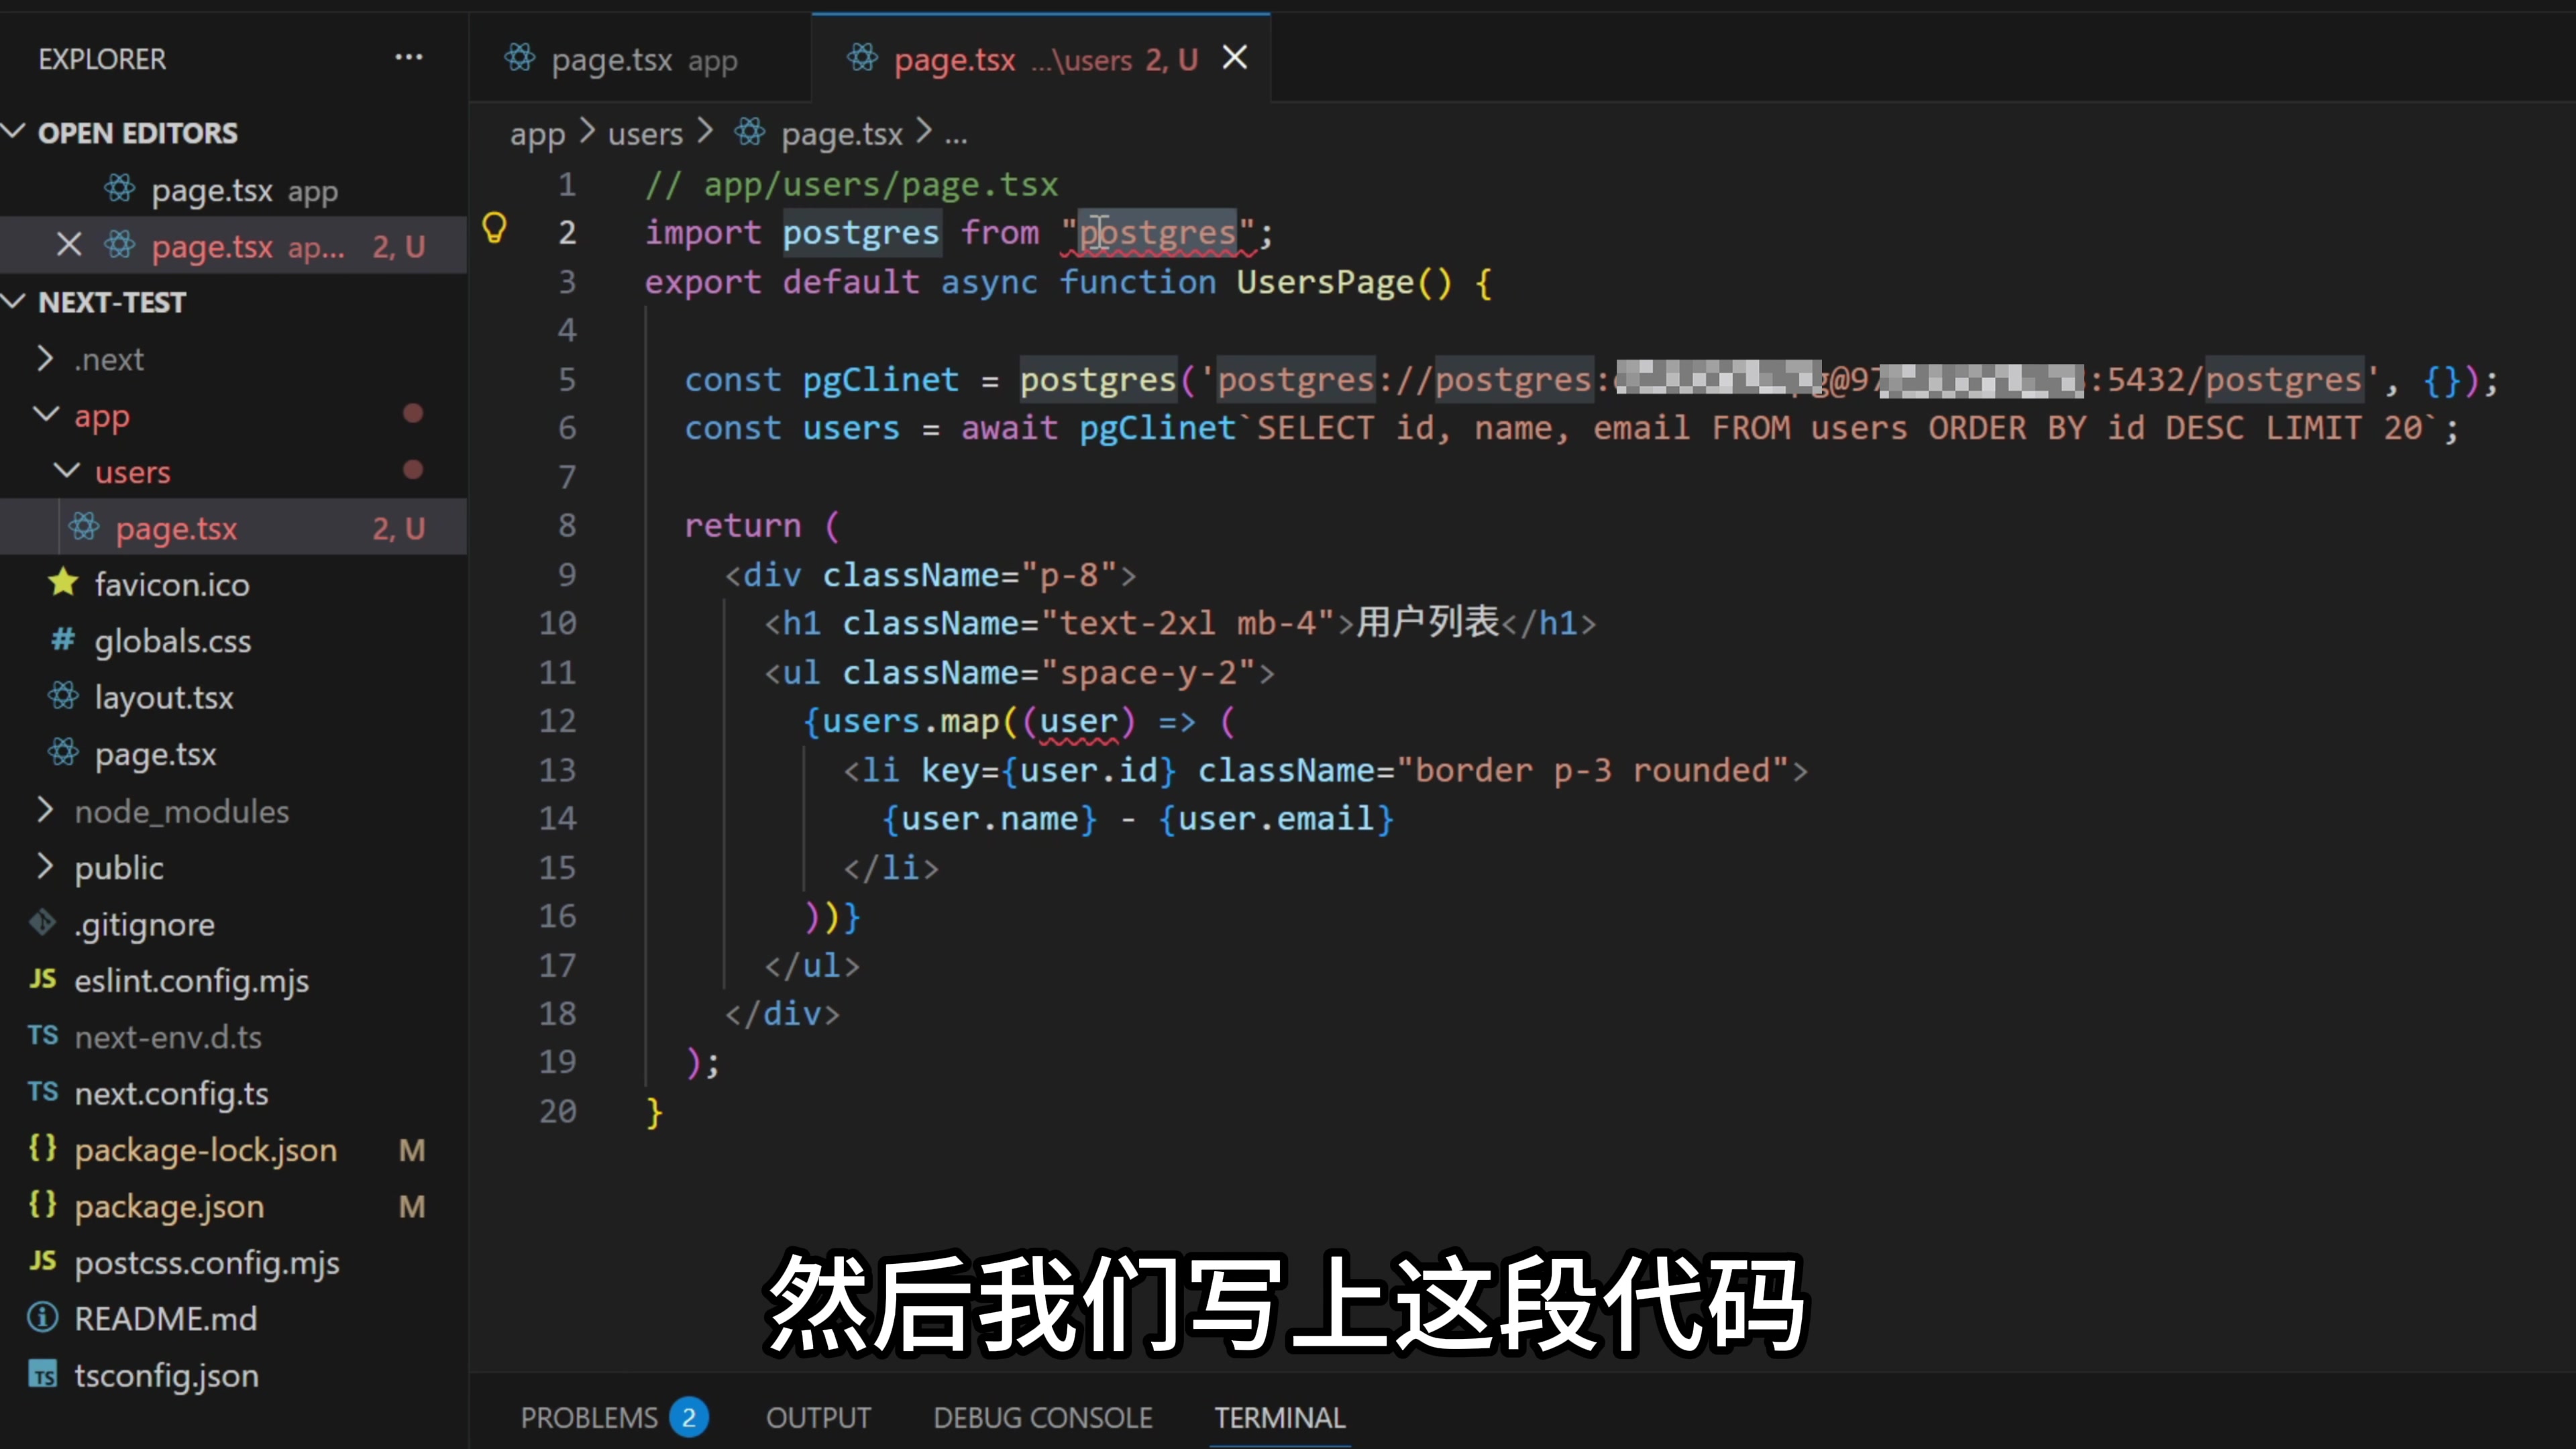This screenshot has height=1449, width=2576.
Task: Open tsconfig.json file
Action: point(166,1376)
